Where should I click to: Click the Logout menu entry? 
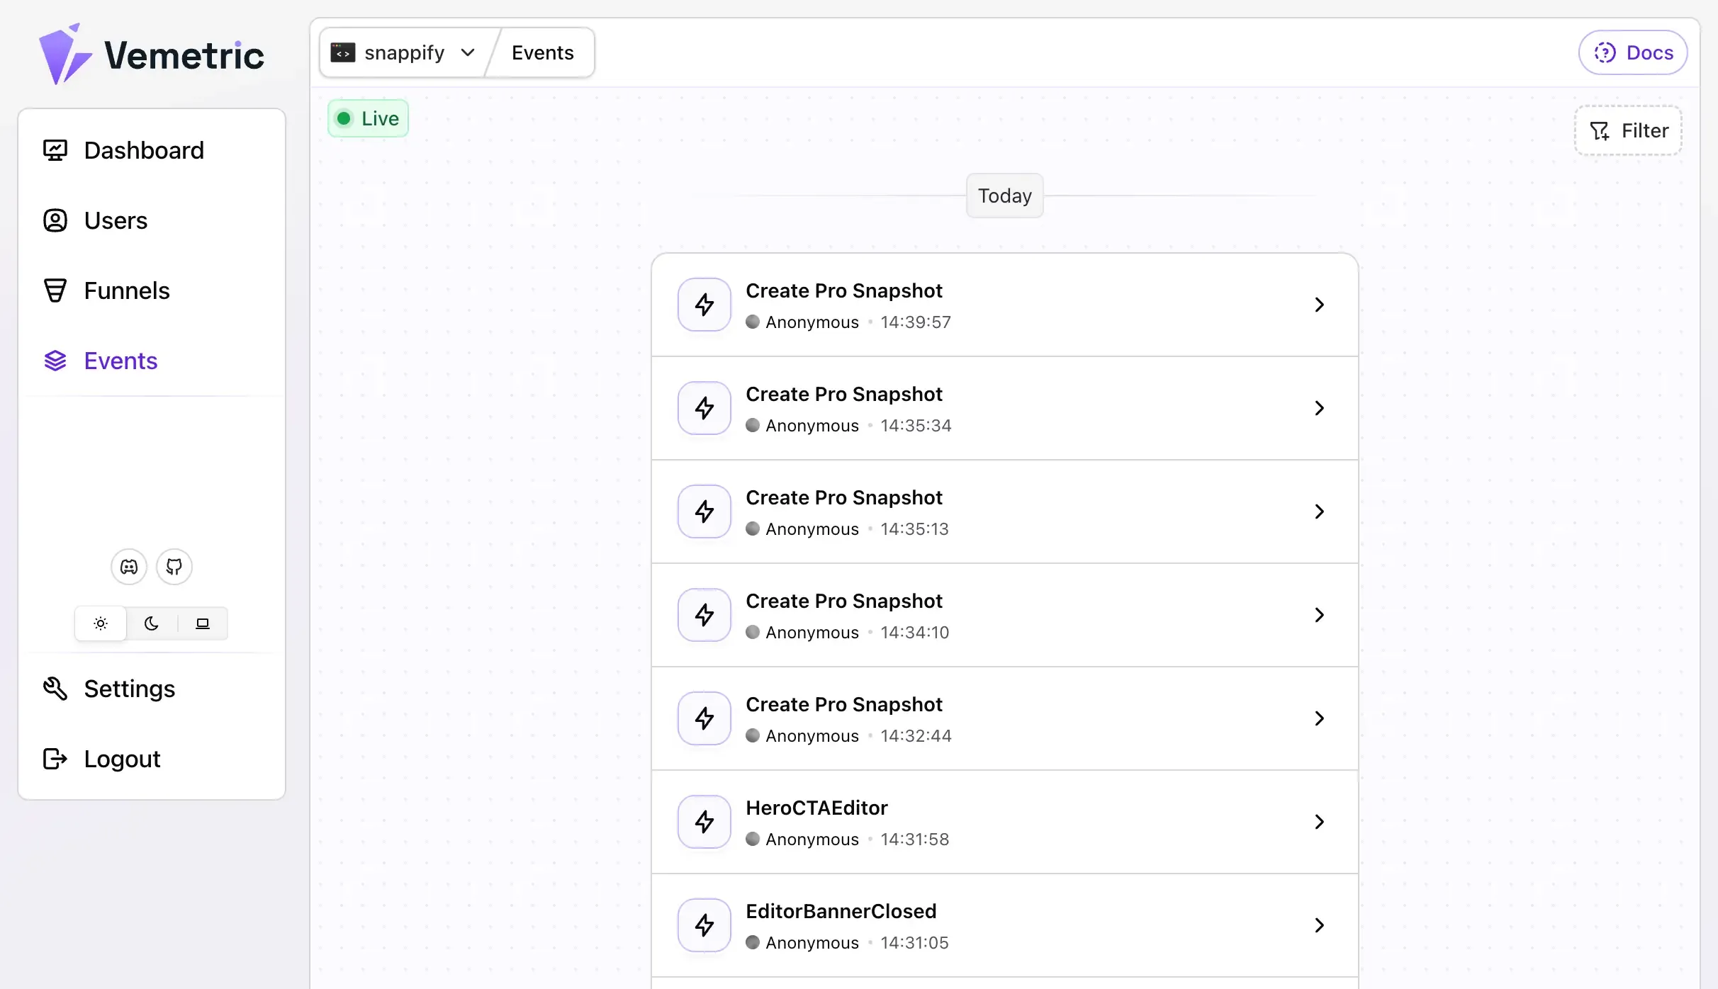[122, 758]
